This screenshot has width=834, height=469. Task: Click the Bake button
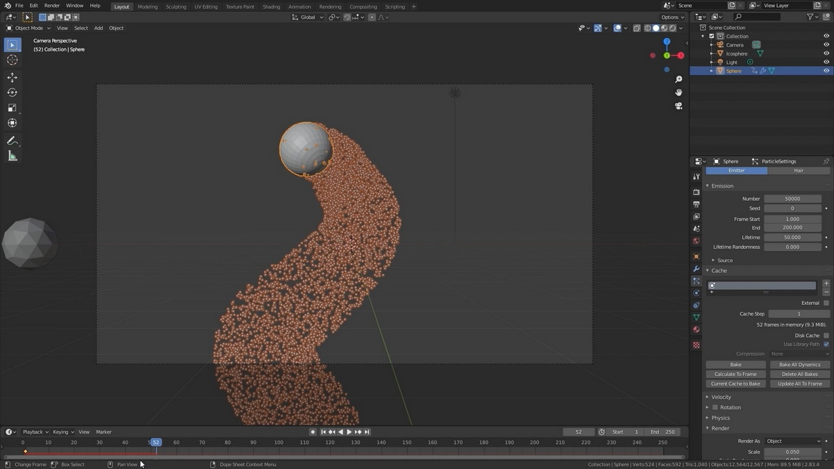coord(735,365)
